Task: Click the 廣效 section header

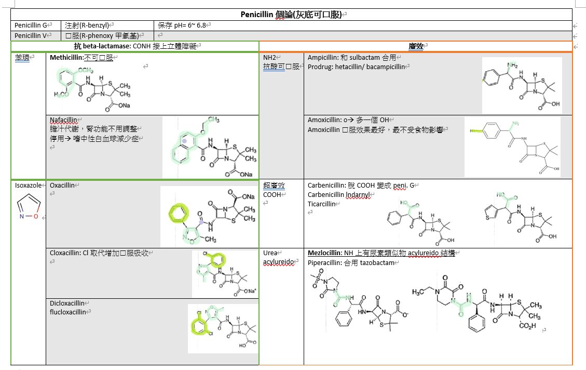Action: [415, 46]
